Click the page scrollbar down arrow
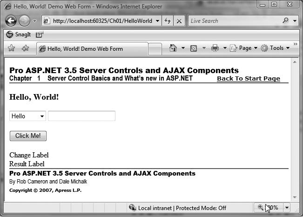Screen dimensions: 303x217 tap(295, 197)
